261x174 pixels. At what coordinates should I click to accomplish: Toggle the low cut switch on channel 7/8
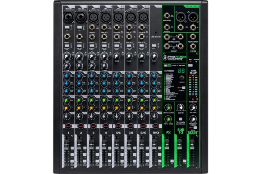(129, 46)
